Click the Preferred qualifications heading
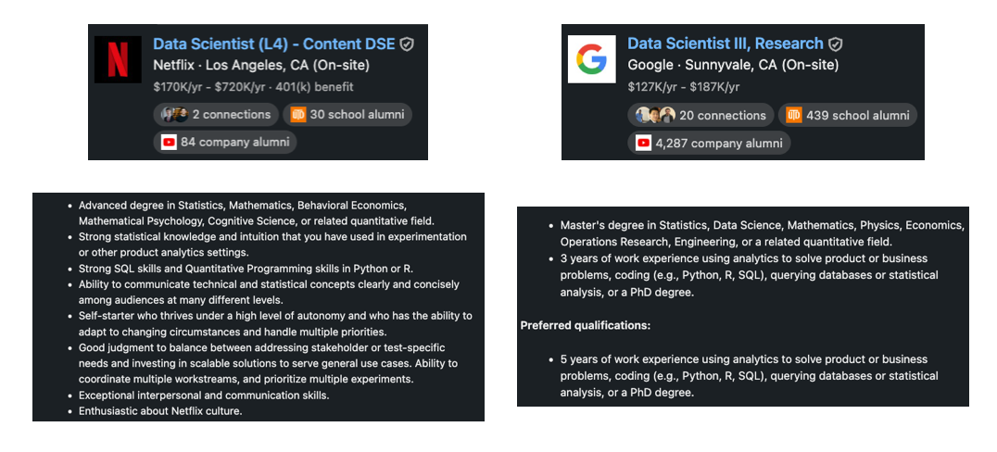Screen dimensions: 997x452 (587, 326)
